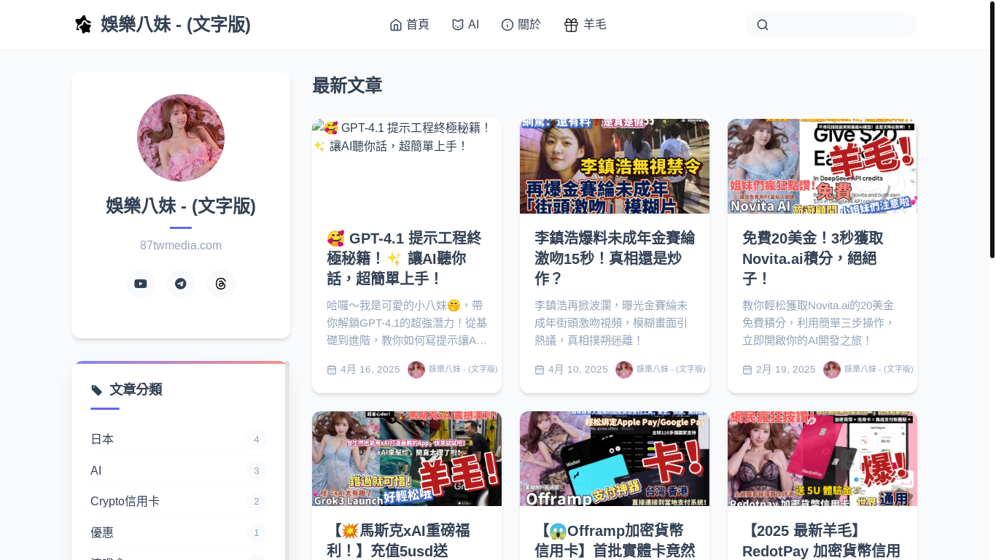The width and height of the screenshot is (996, 560).
Task: Open the AI navigation item
Action: pos(466,25)
